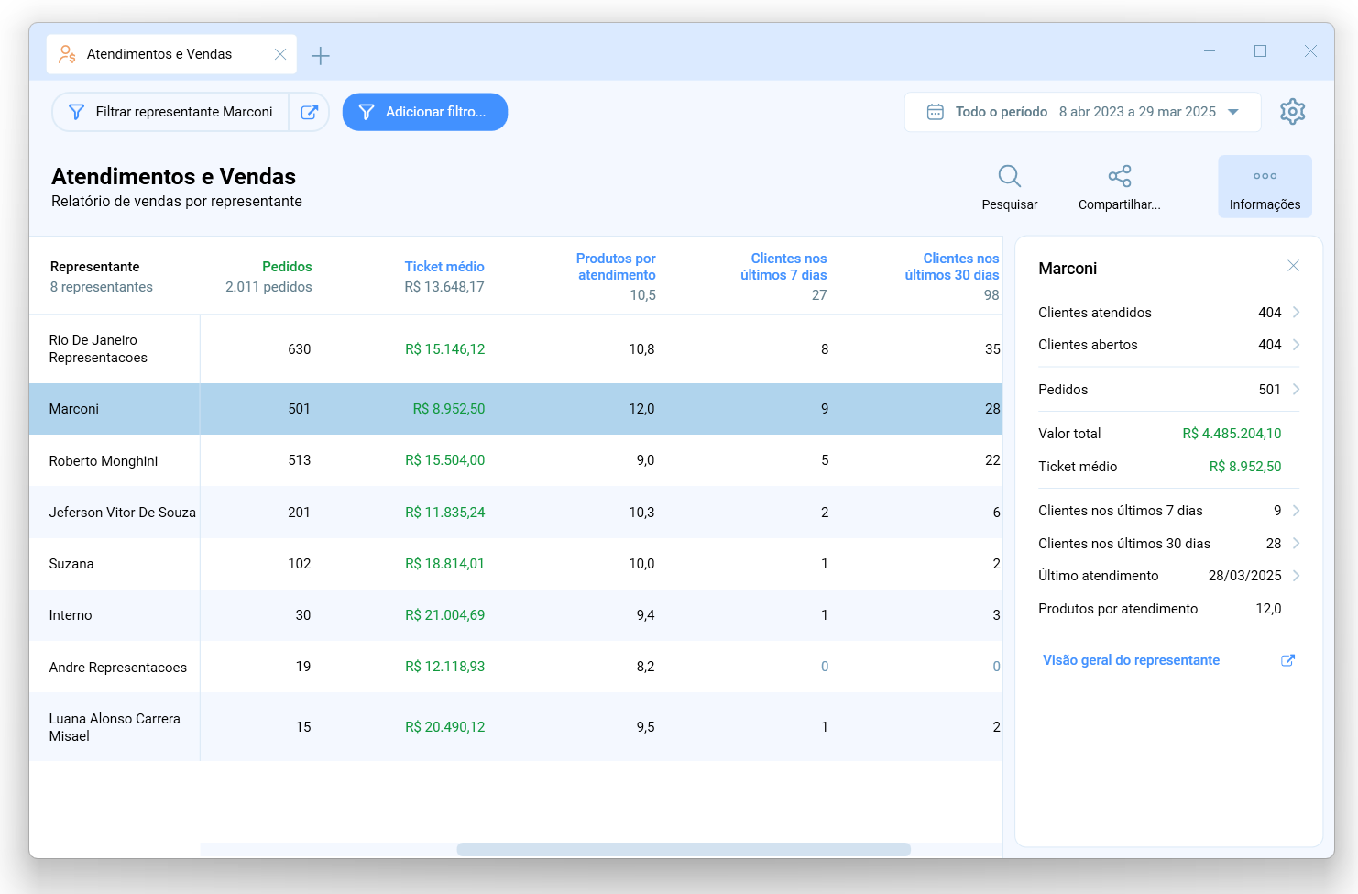Click the 513 pedidos cell
The height and width of the screenshot is (894, 1358).
tap(300, 460)
